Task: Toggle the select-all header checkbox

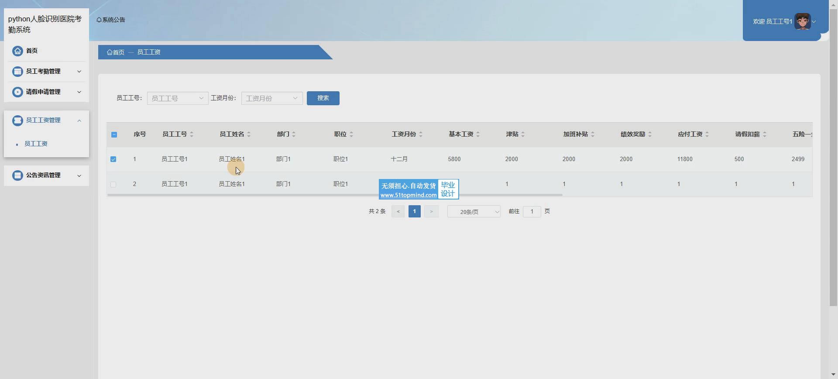Action: click(114, 134)
